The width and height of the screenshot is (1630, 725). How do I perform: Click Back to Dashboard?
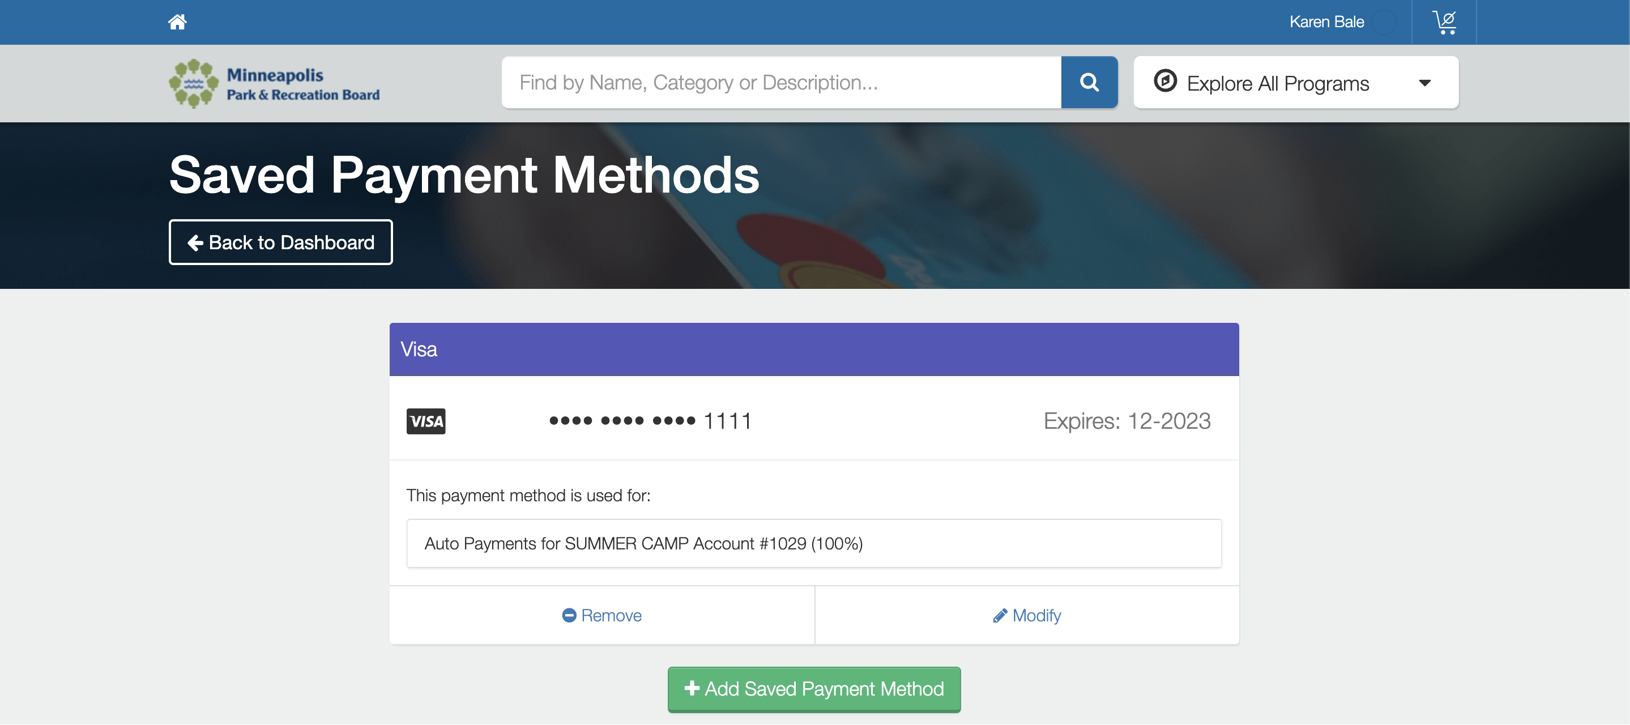[280, 242]
